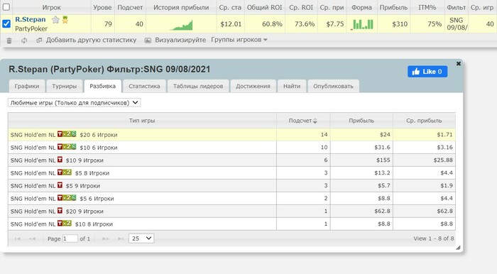
Task: Click the refresh icon in the toolbar
Action: (24, 40)
